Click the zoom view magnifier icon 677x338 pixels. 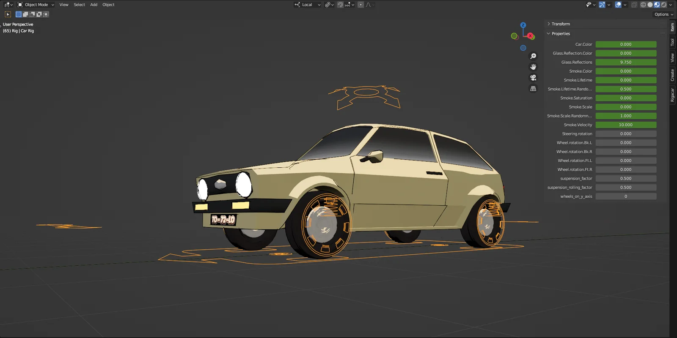tap(533, 56)
